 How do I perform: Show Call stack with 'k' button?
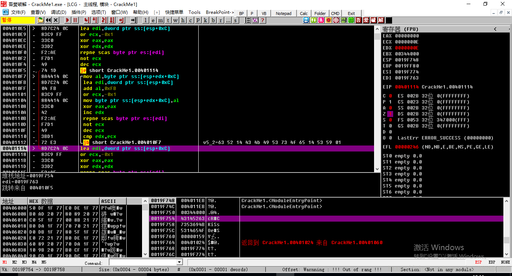(205, 20)
